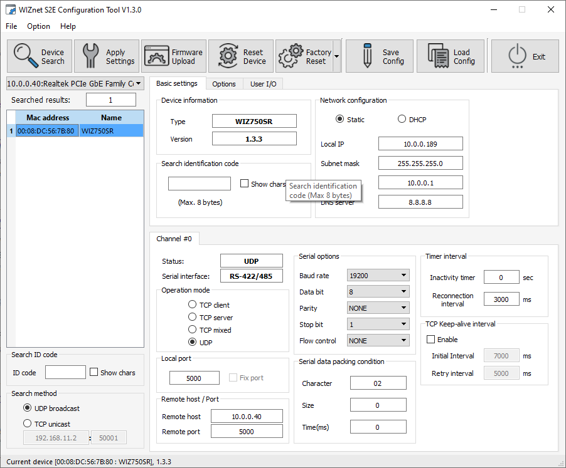This screenshot has width=566, height=468.
Task: Click the Factory Reset gears icon
Action: coord(291,56)
